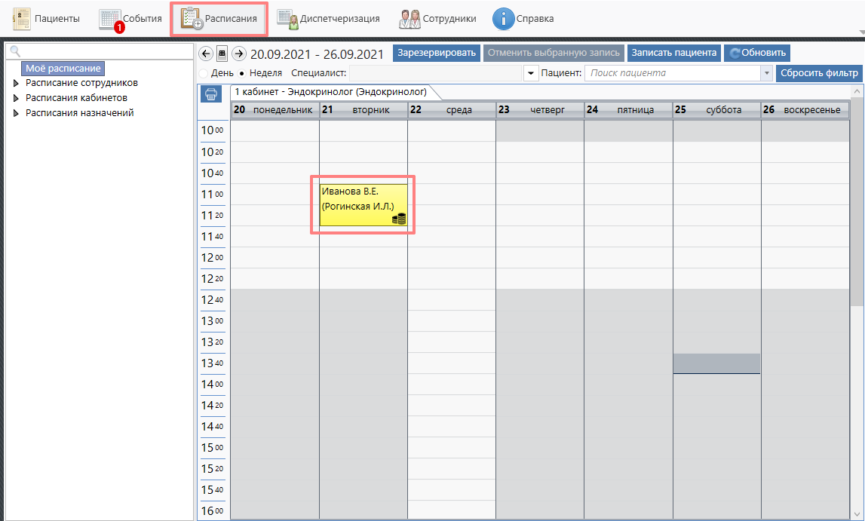
Task: Select the День view radio button
Action: 204,73
